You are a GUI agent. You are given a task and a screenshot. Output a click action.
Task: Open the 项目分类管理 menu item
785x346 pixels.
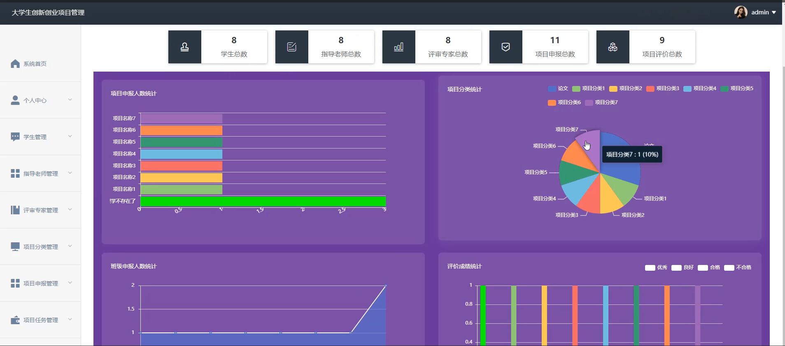tap(40, 247)
